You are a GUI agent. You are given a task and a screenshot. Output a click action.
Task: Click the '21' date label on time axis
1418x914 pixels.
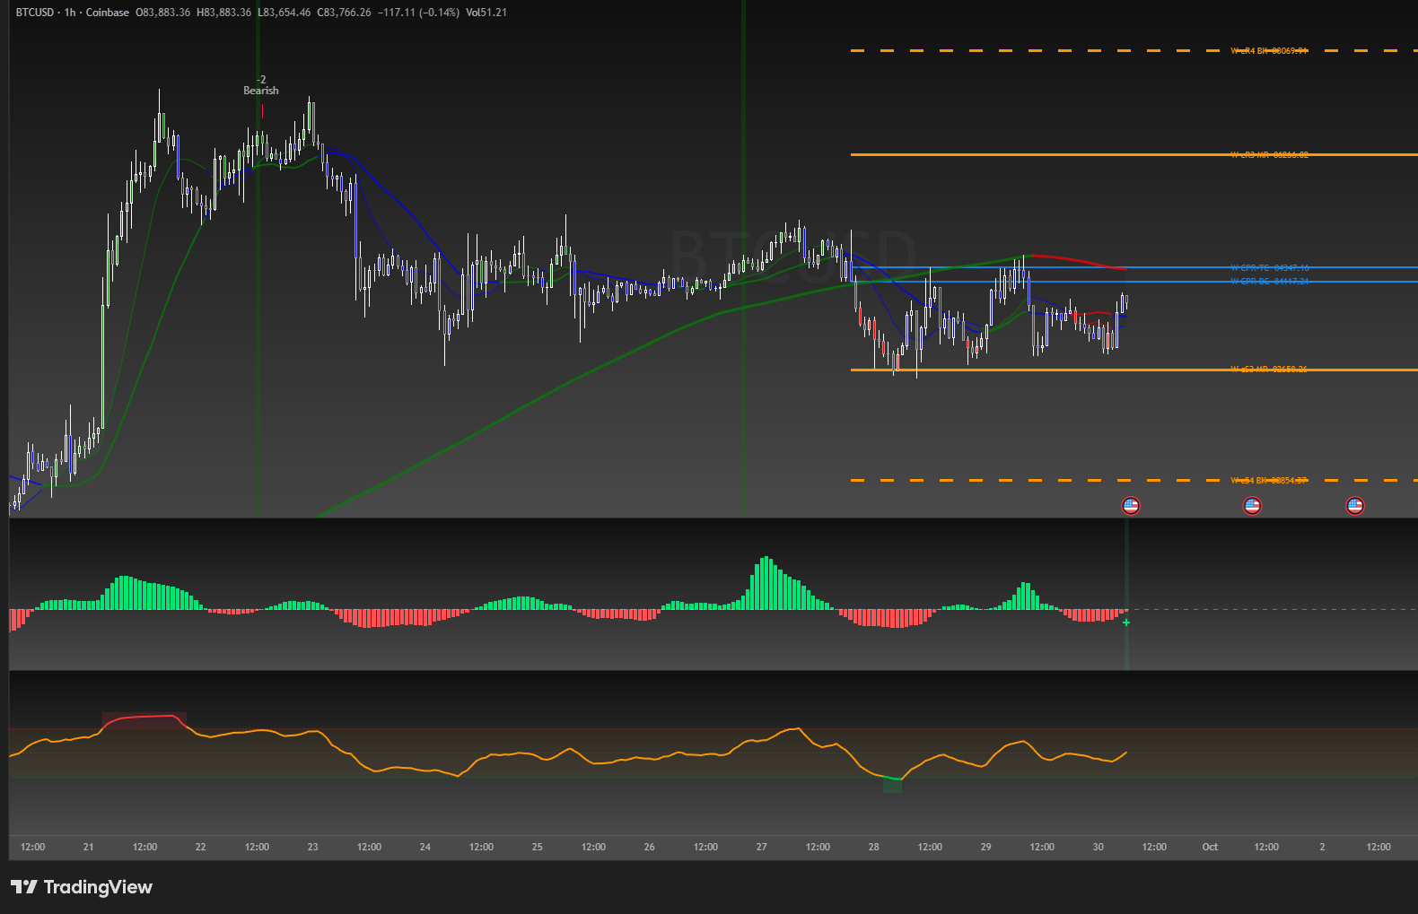click(x=88, y=847)
